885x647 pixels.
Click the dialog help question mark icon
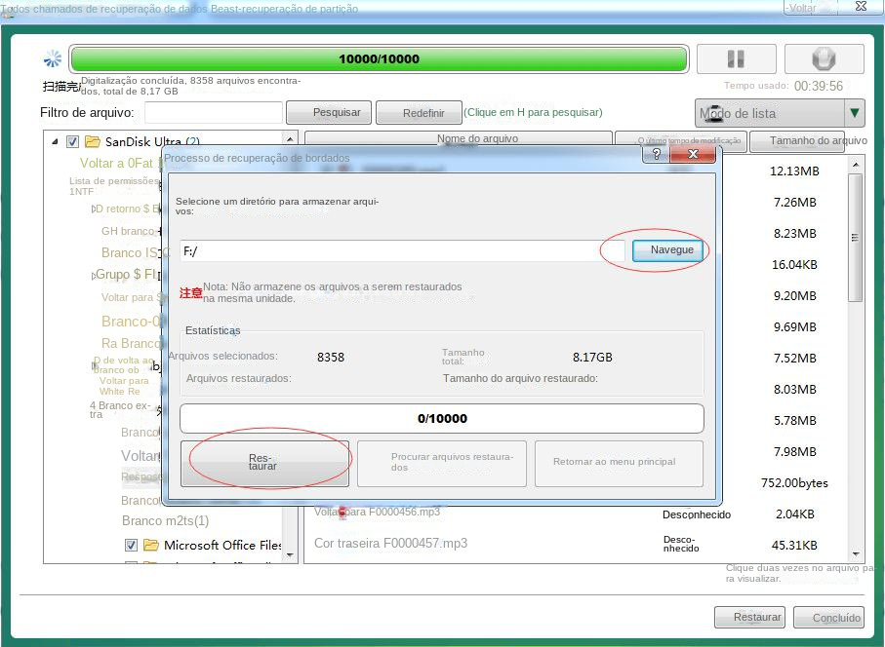click(658, 154)
